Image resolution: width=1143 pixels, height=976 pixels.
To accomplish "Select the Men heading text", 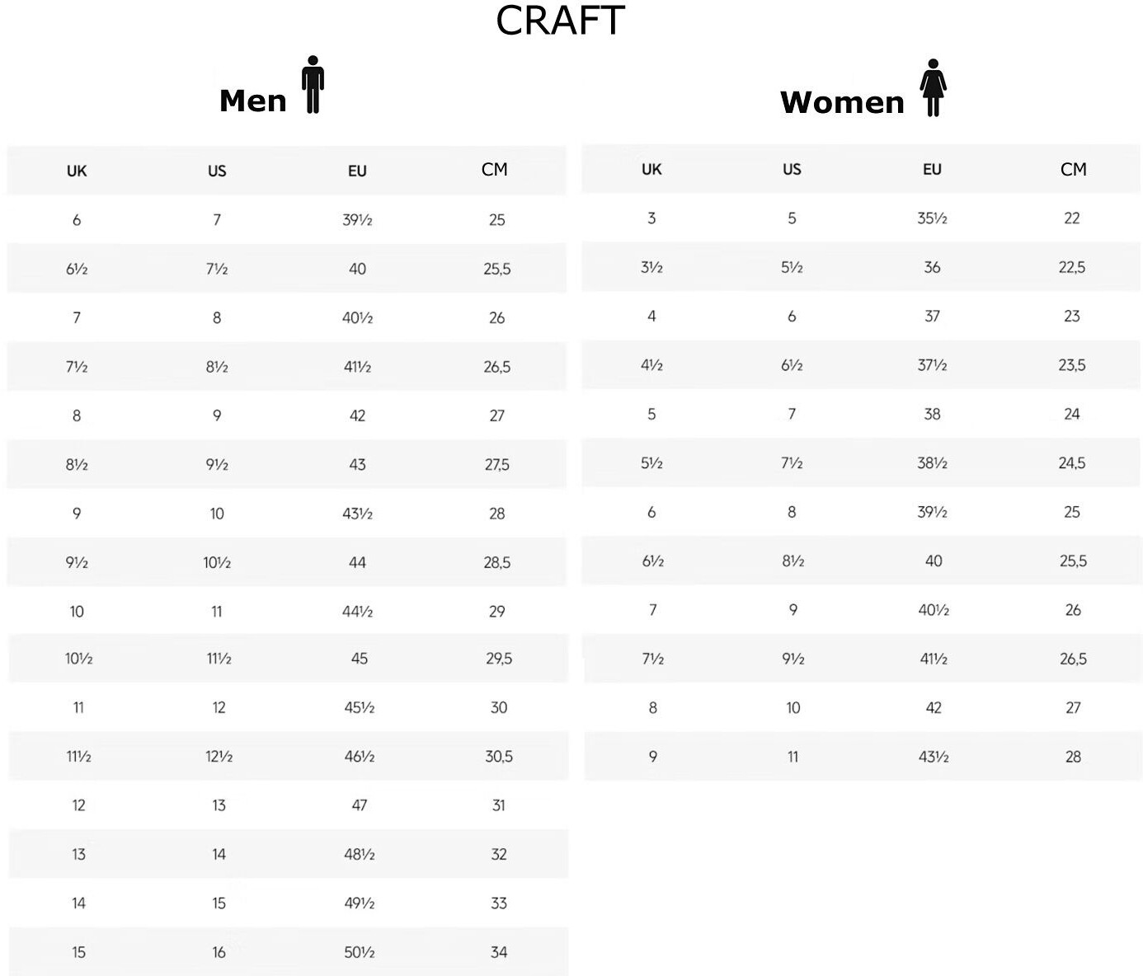I will coord(252,101).
